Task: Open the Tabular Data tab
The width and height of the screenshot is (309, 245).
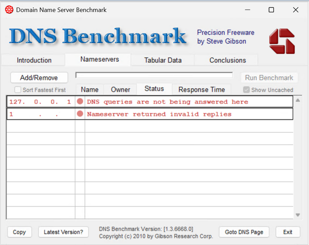Action: pos(163,60)
